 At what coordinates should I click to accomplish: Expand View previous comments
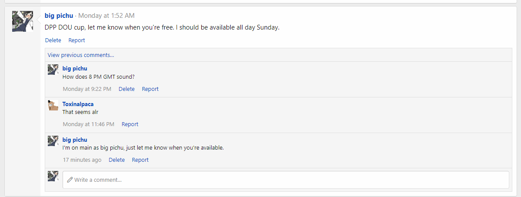81,55
